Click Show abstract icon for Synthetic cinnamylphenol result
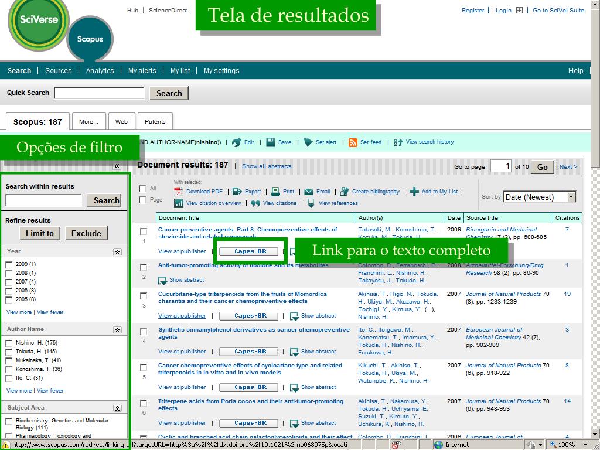 [294, 352]
